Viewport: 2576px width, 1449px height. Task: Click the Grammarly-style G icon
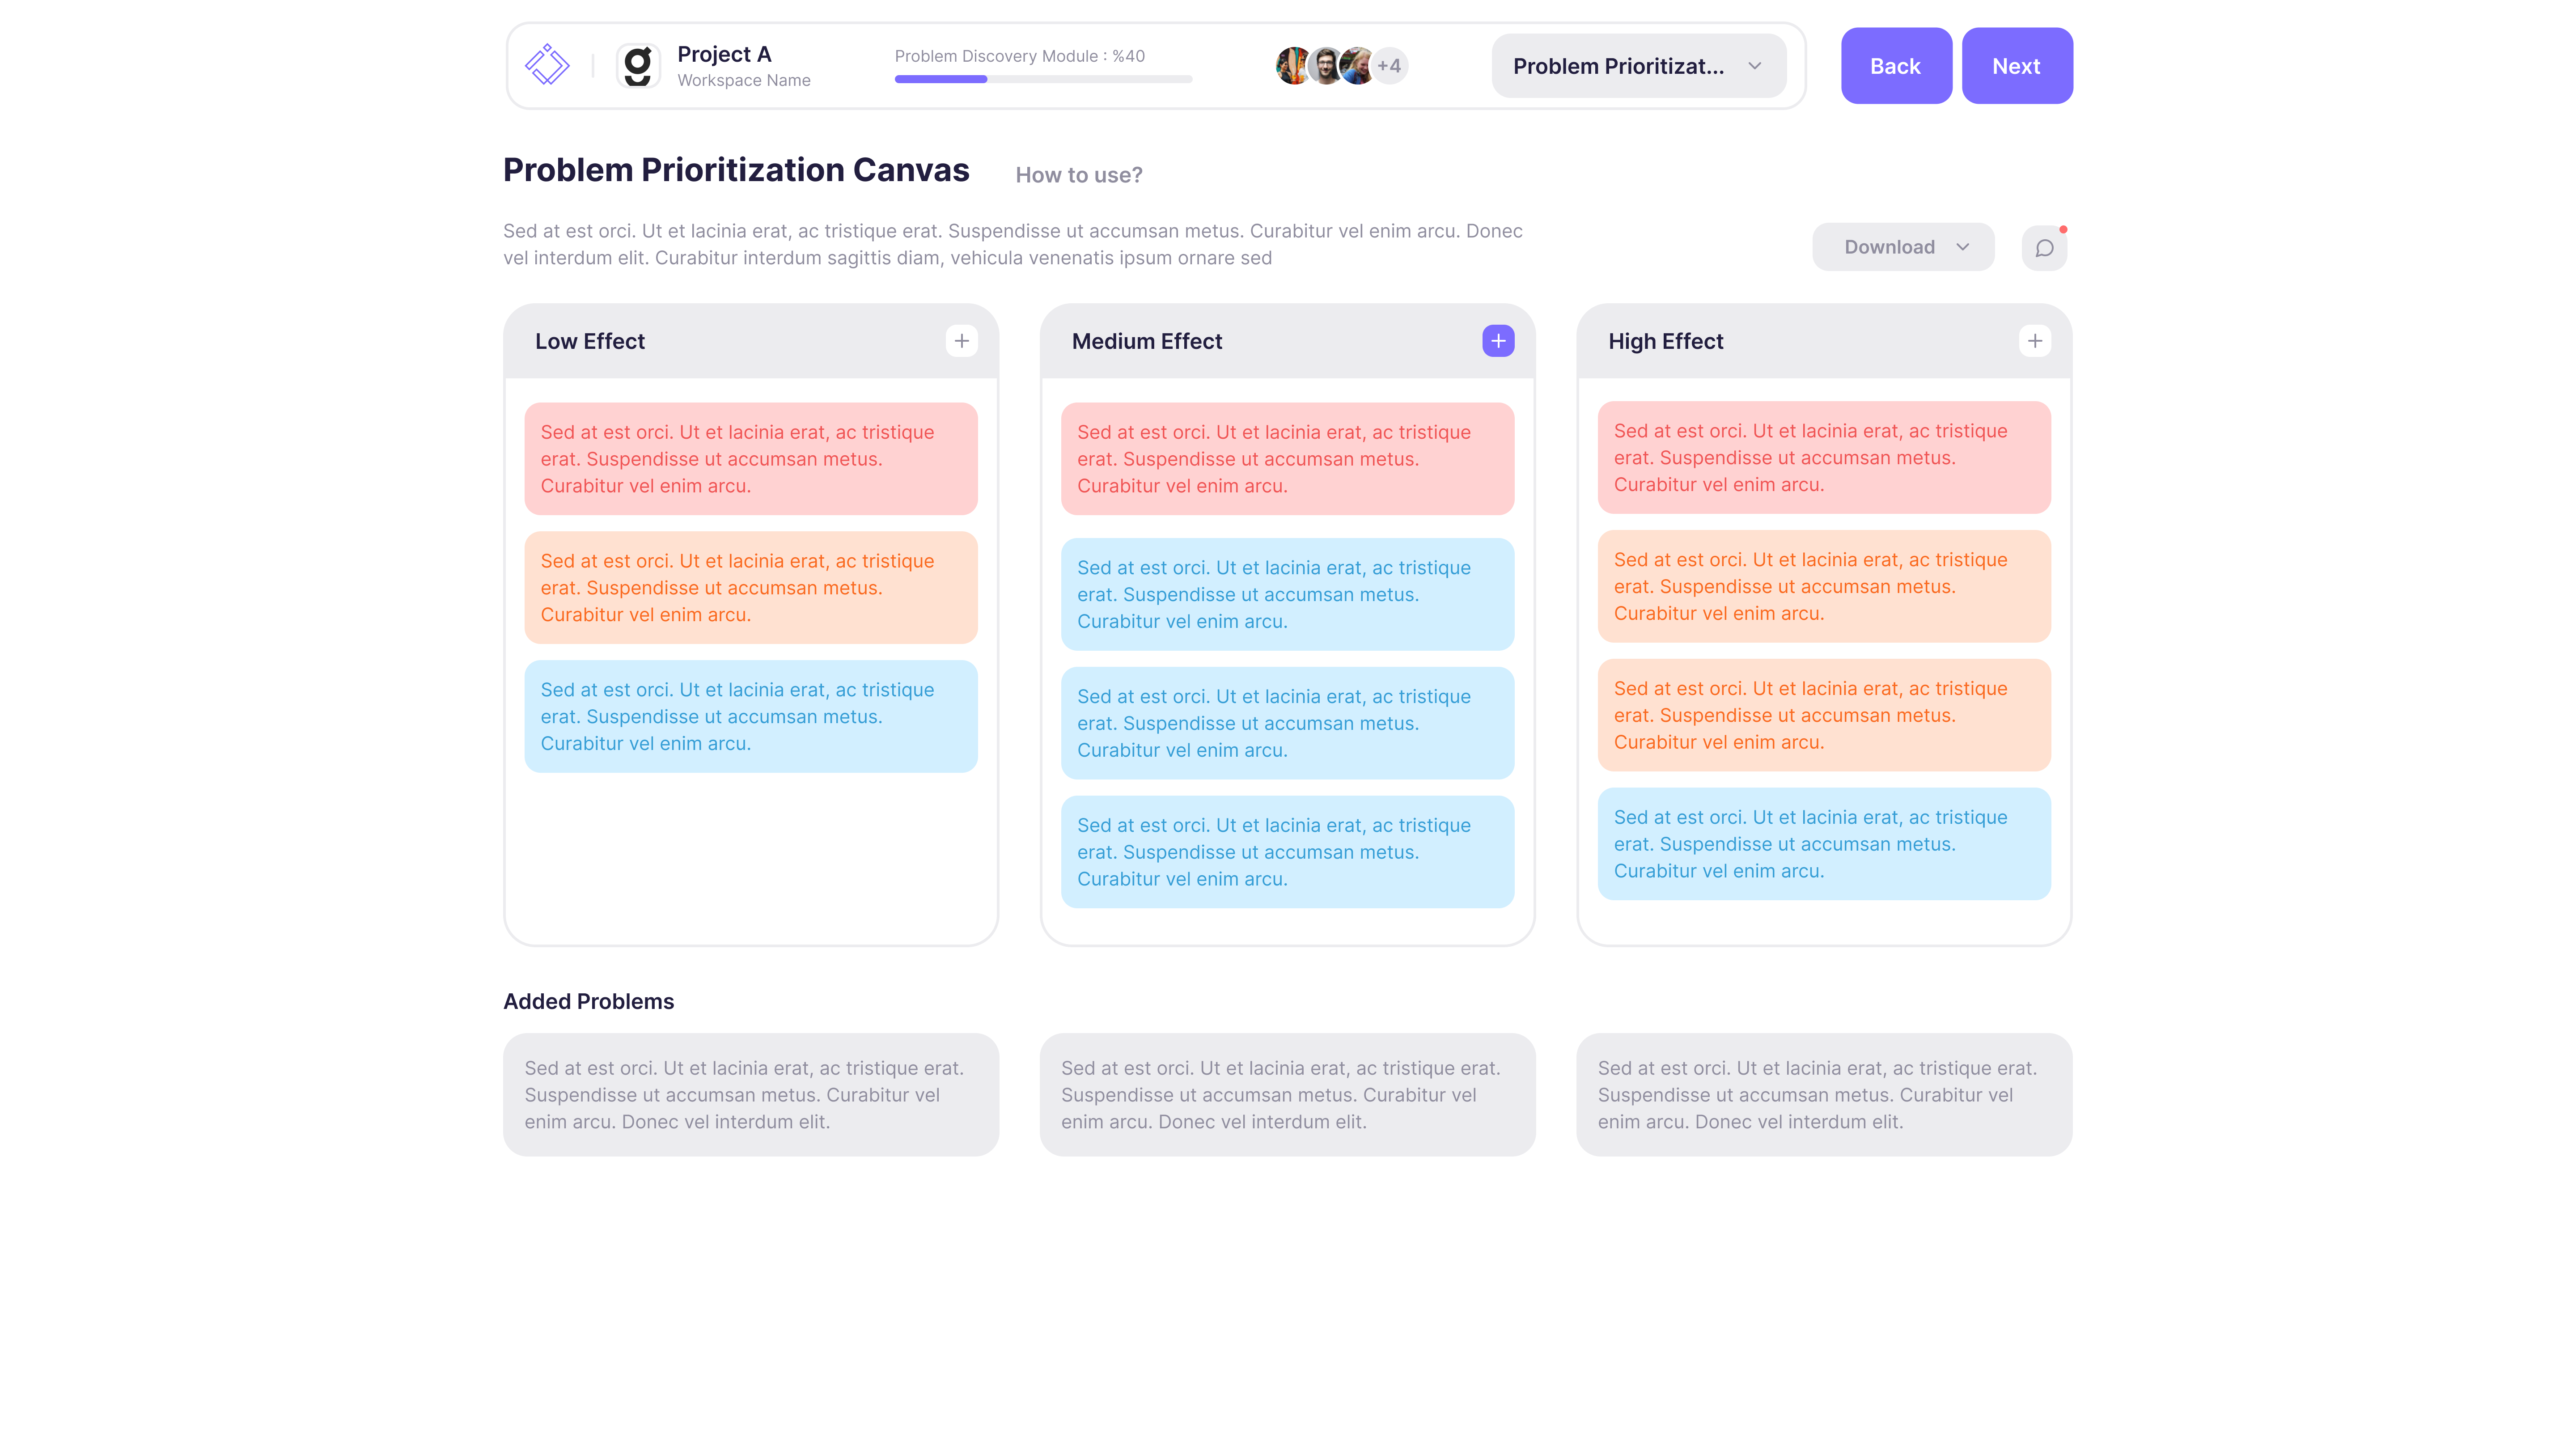click(637, 65)
